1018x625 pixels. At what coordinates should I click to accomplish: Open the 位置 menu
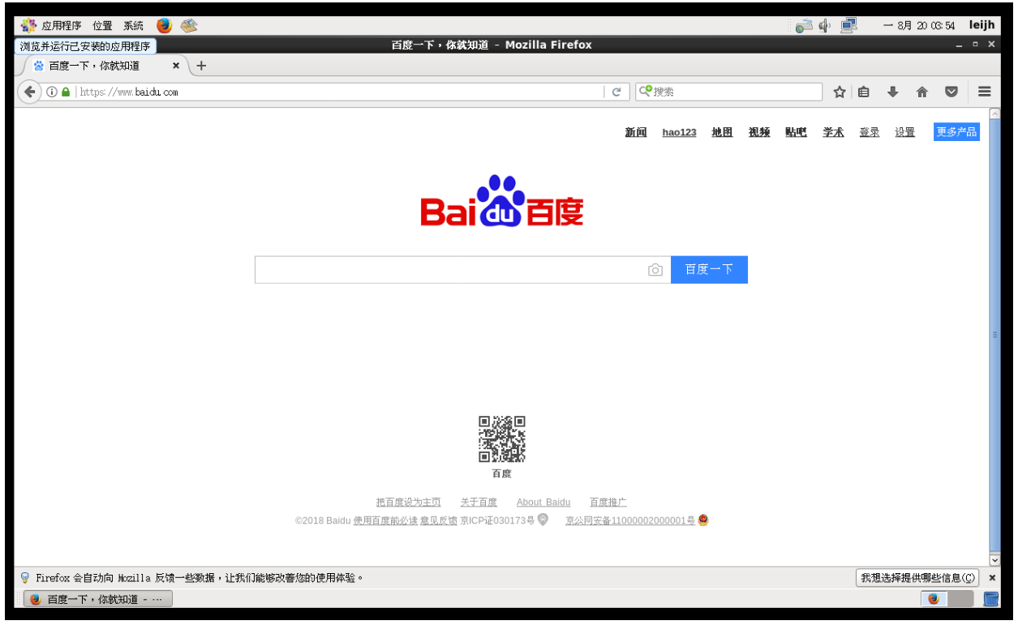click(x=102, y=25)
